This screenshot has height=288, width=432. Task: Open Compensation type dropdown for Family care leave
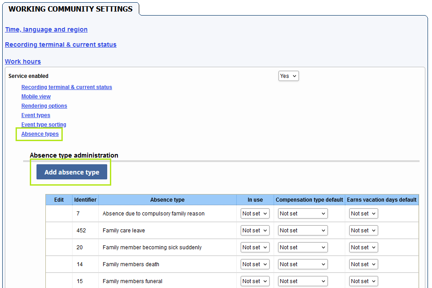(303, 231)
